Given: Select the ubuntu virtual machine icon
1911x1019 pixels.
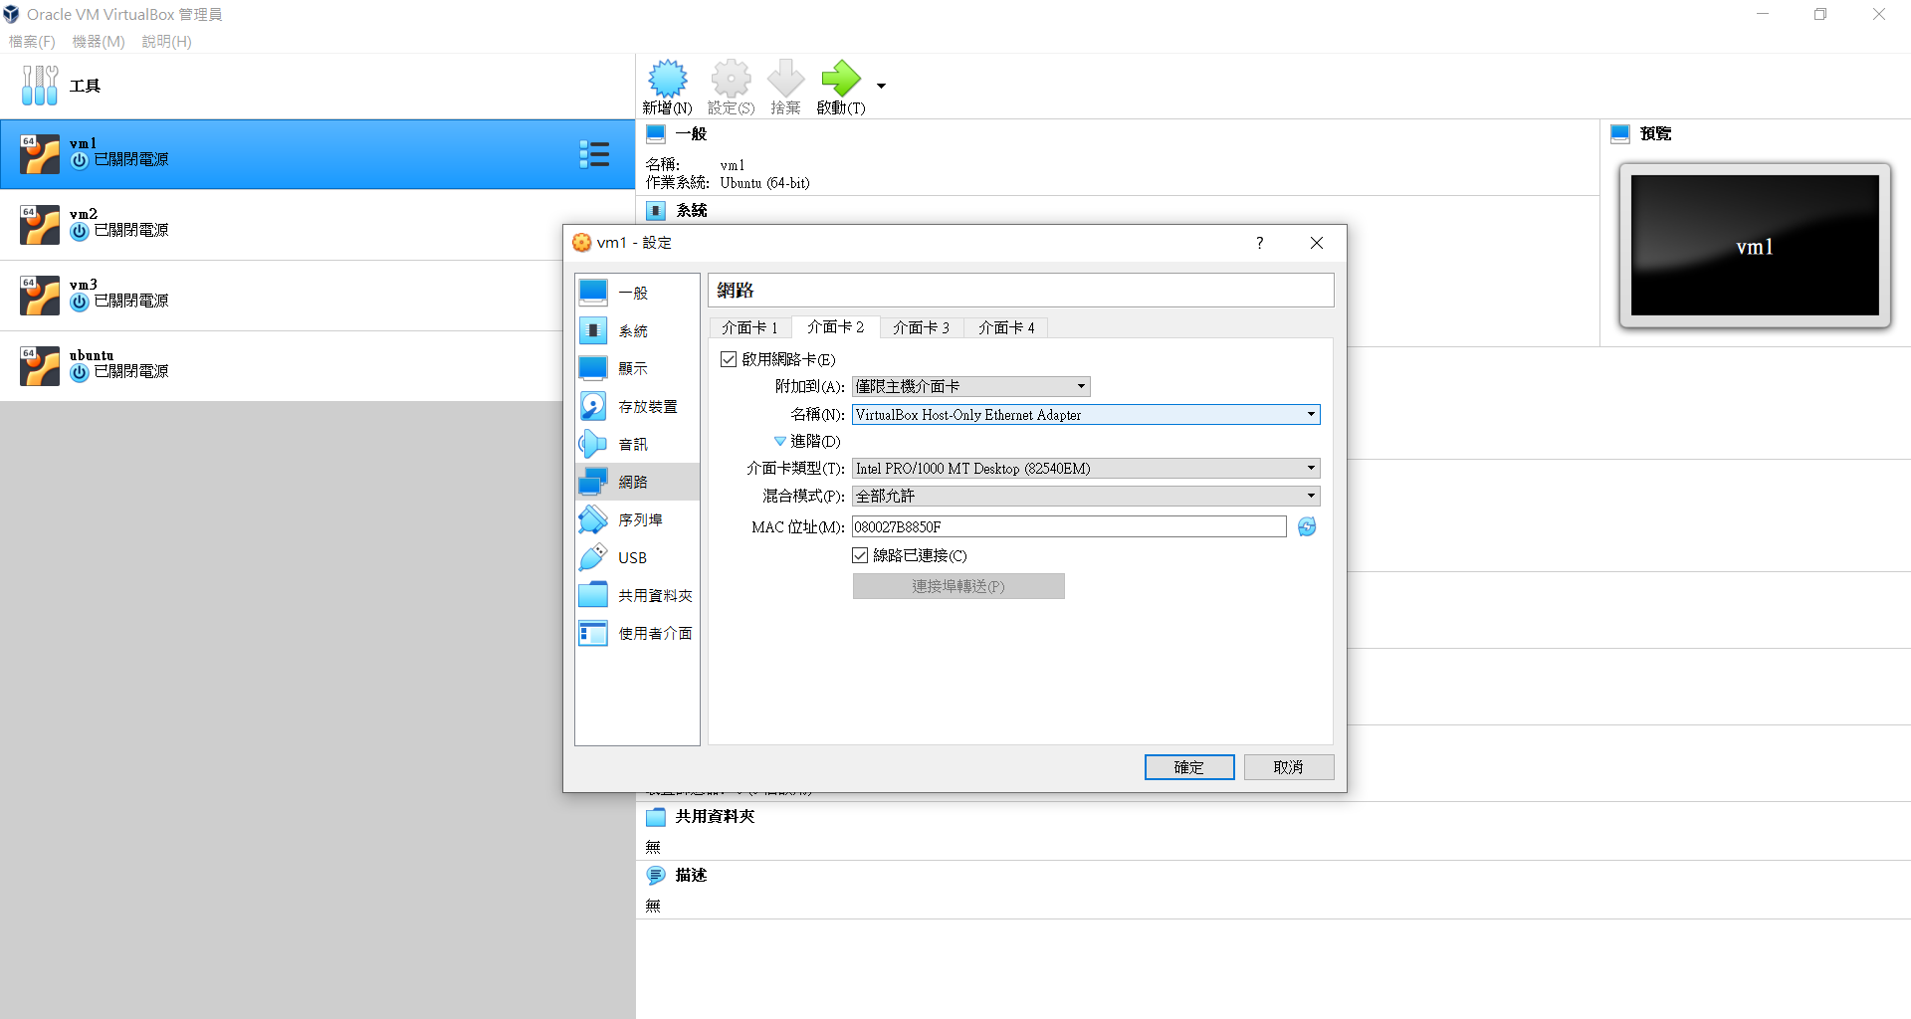Looking at the screenshot, I should 40,366.
